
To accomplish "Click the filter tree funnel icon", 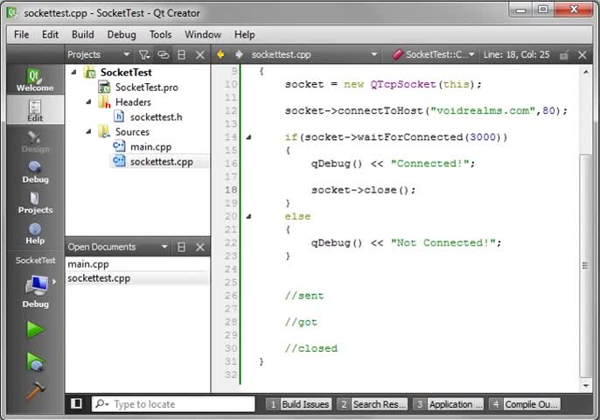I will 143,55.
